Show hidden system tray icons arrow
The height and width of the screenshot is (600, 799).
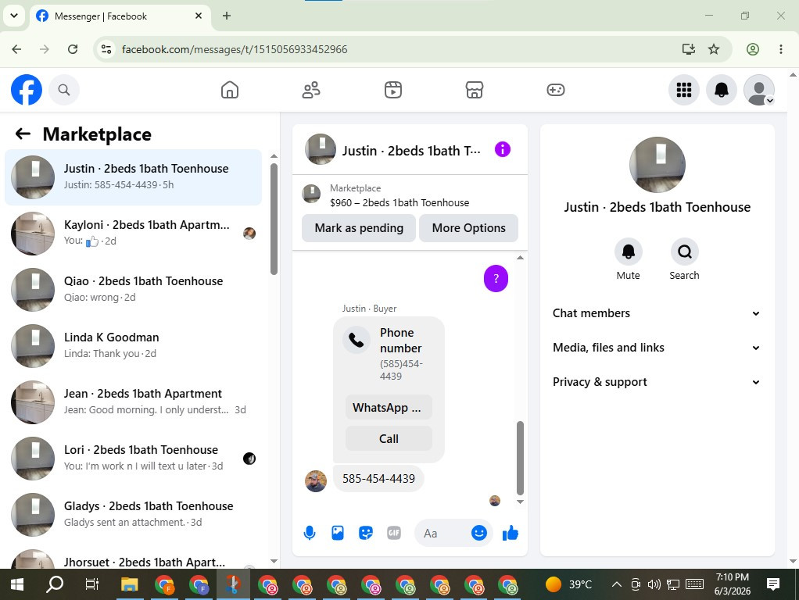click(616, 584)
